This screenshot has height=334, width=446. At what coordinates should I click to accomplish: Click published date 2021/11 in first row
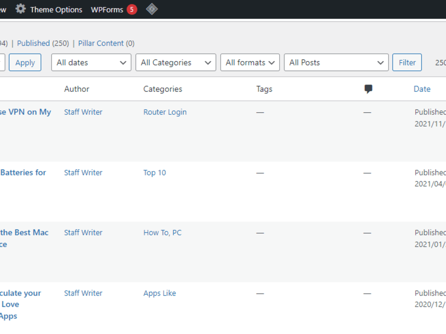pos(430,124)
